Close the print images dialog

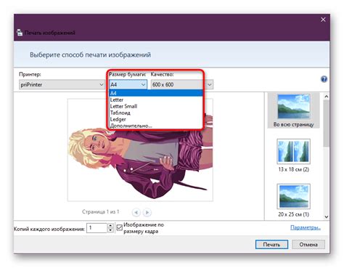(x=323, y=20)
